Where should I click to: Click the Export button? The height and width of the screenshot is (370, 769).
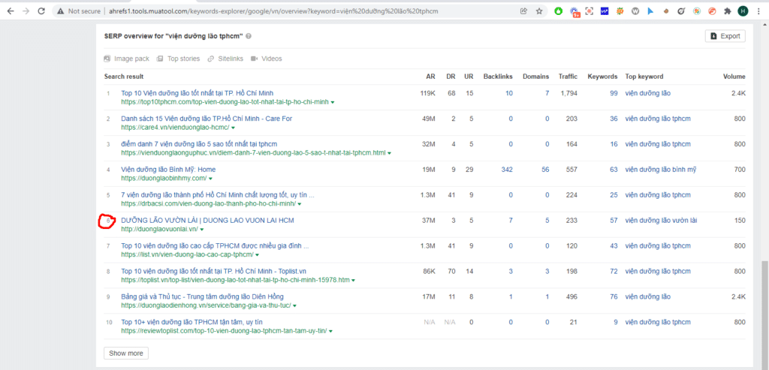[725, 36]
